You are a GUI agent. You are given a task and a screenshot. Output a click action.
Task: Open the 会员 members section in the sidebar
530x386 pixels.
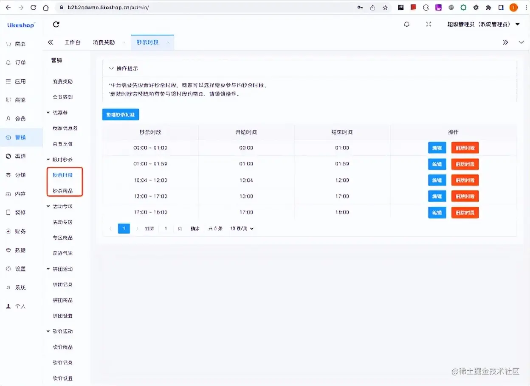[x=16, y=118]
